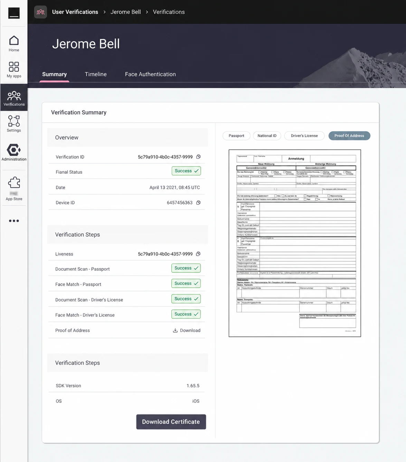Click the black logo in the sidebar
406x462 pixels.
pyautogui.click(x=14, y=13)
